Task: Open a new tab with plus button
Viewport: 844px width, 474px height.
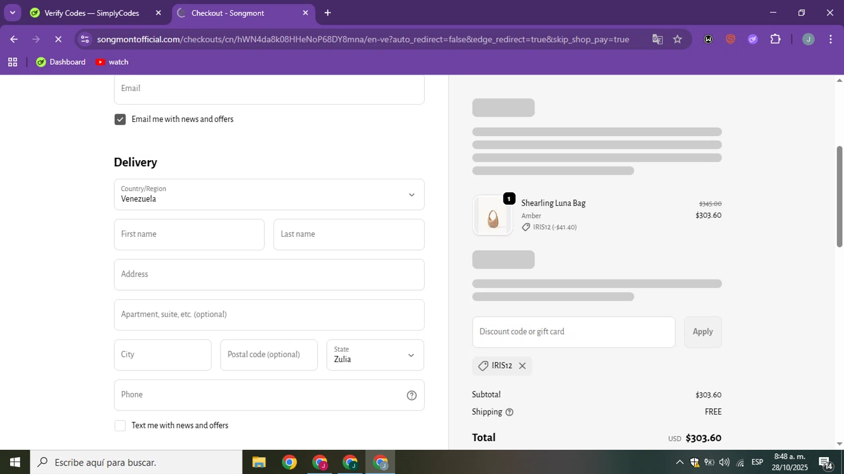Action: (327, 13)
